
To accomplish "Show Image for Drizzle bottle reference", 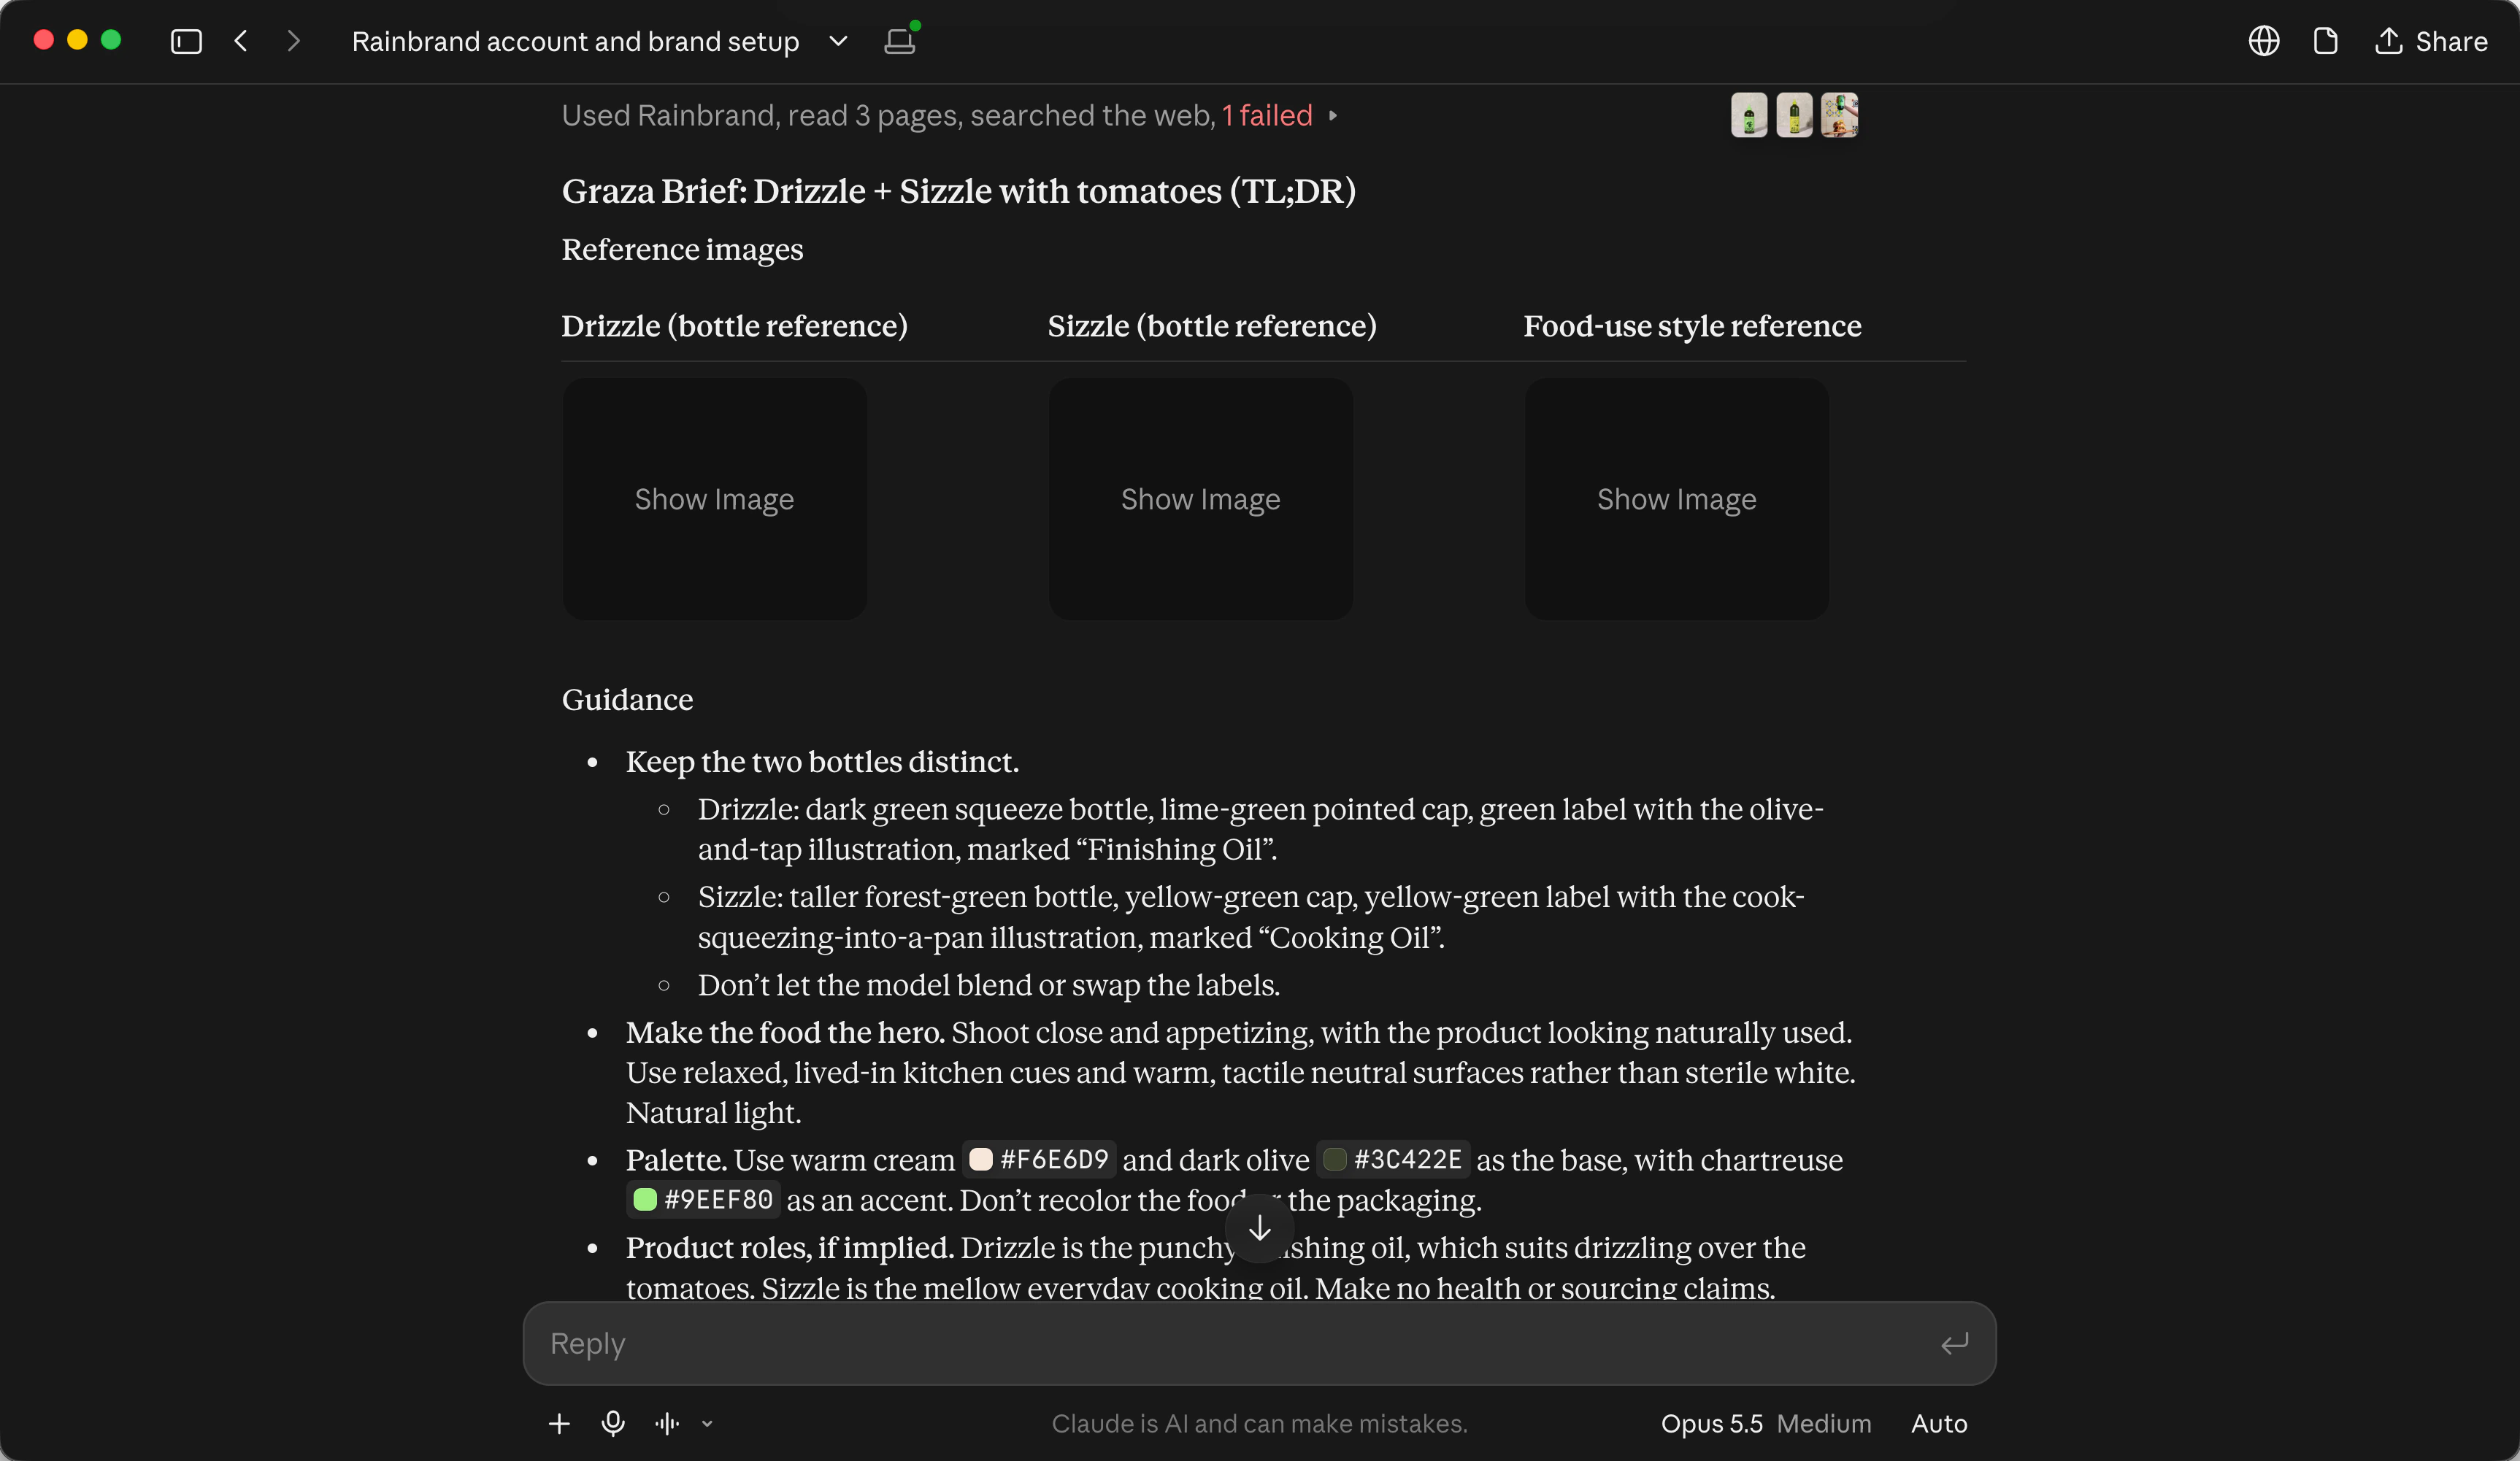I will click(714, 499).
